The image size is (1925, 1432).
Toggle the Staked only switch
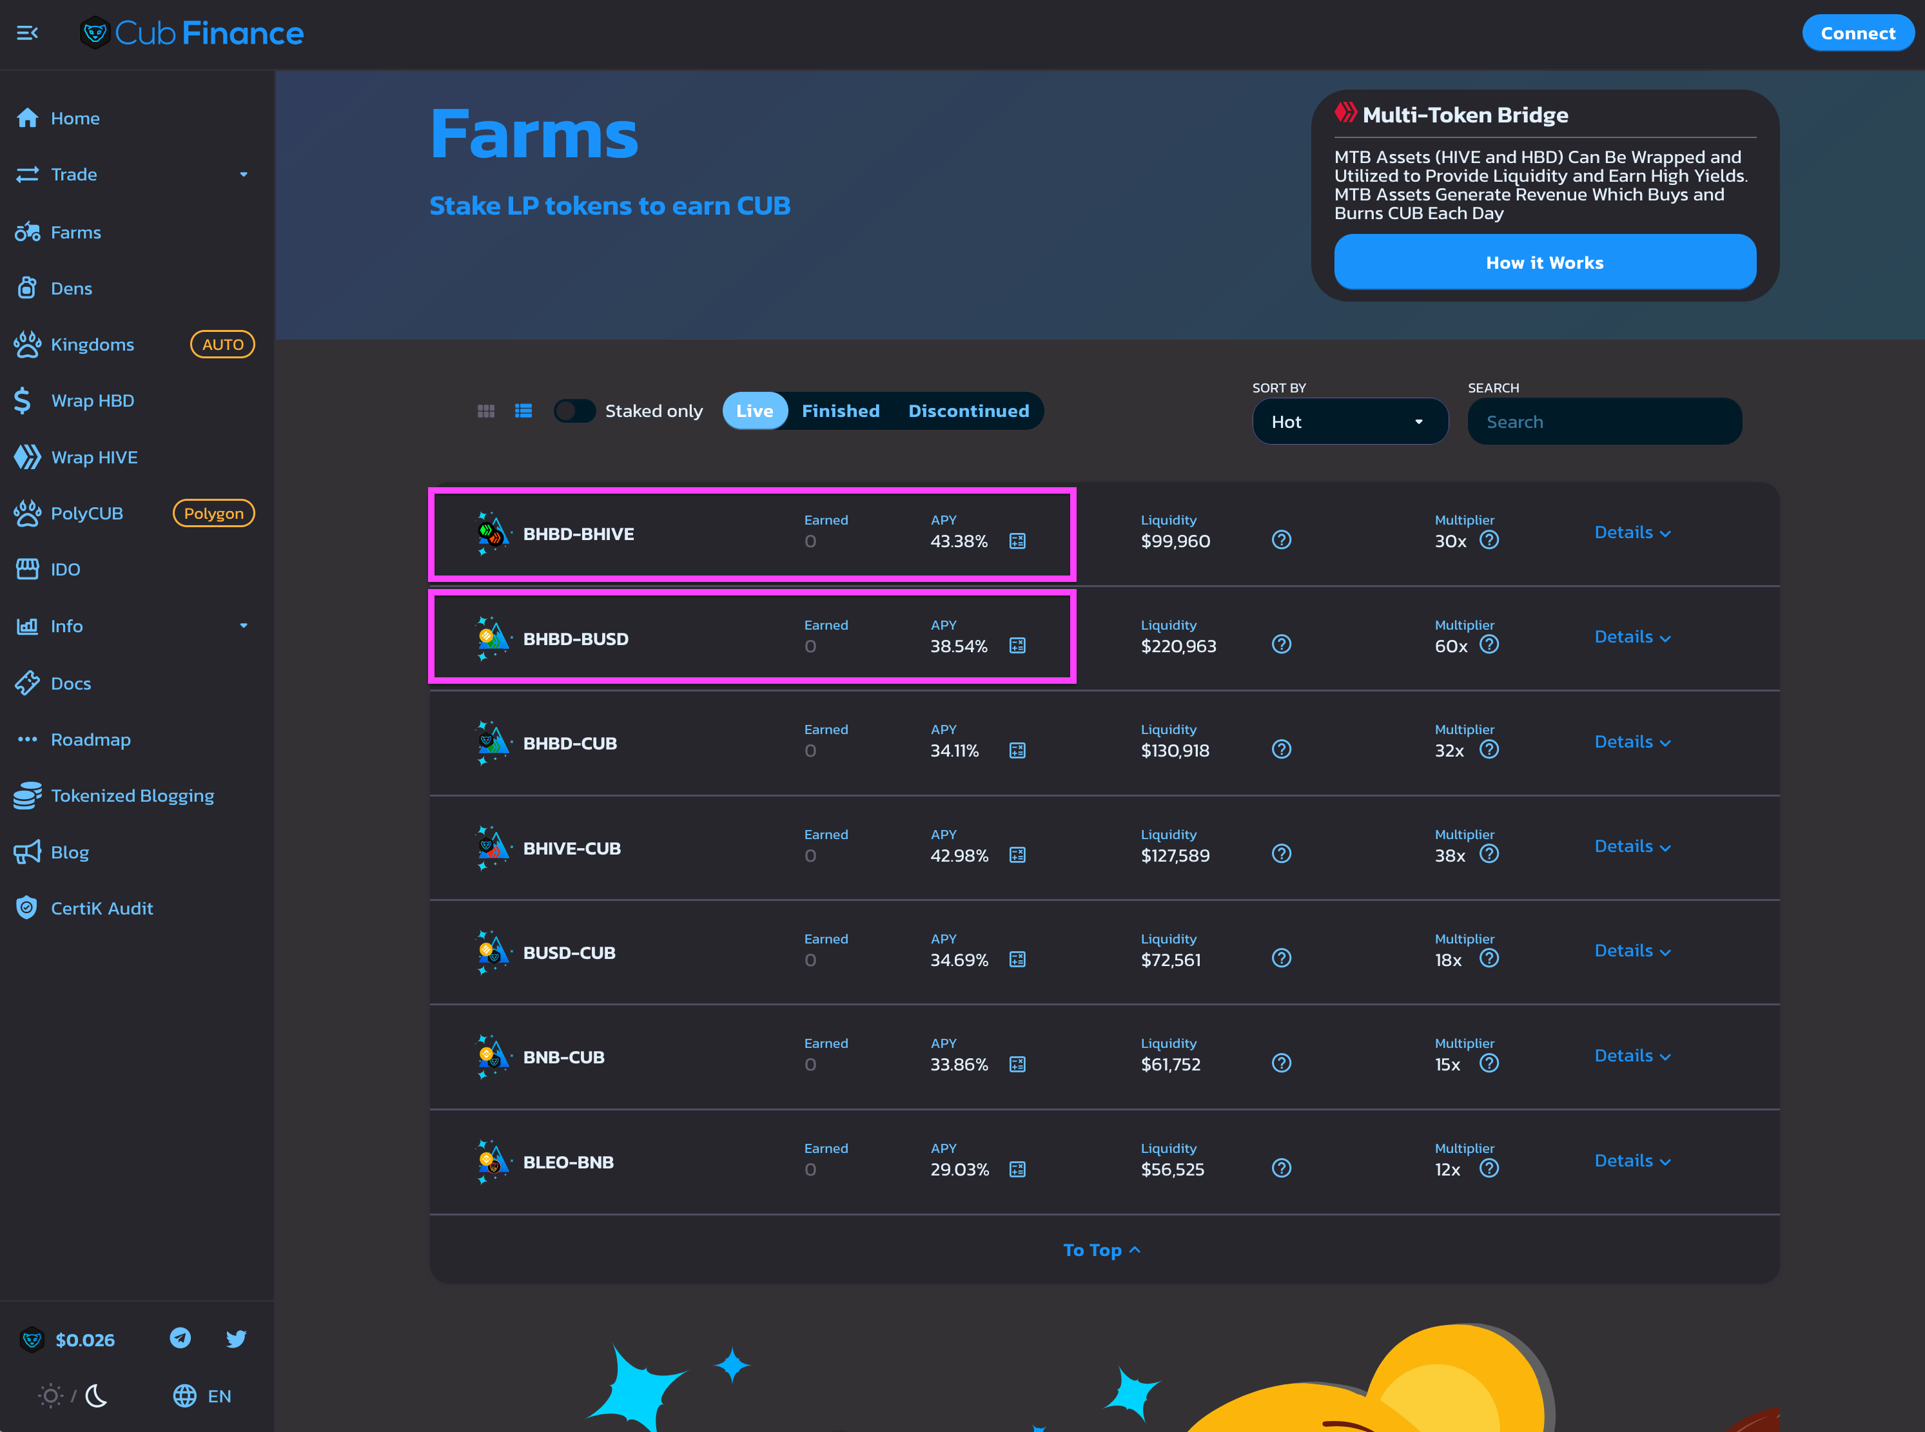[574, 411]
